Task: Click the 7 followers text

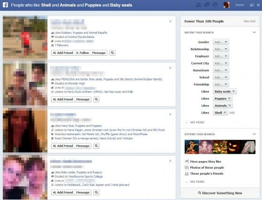Action: pyautogui.click(x=61, y=45)
